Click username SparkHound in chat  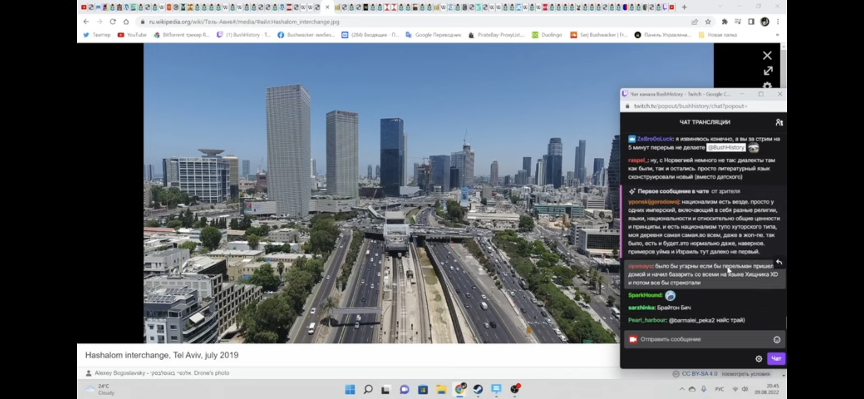[x=645, y=295]
